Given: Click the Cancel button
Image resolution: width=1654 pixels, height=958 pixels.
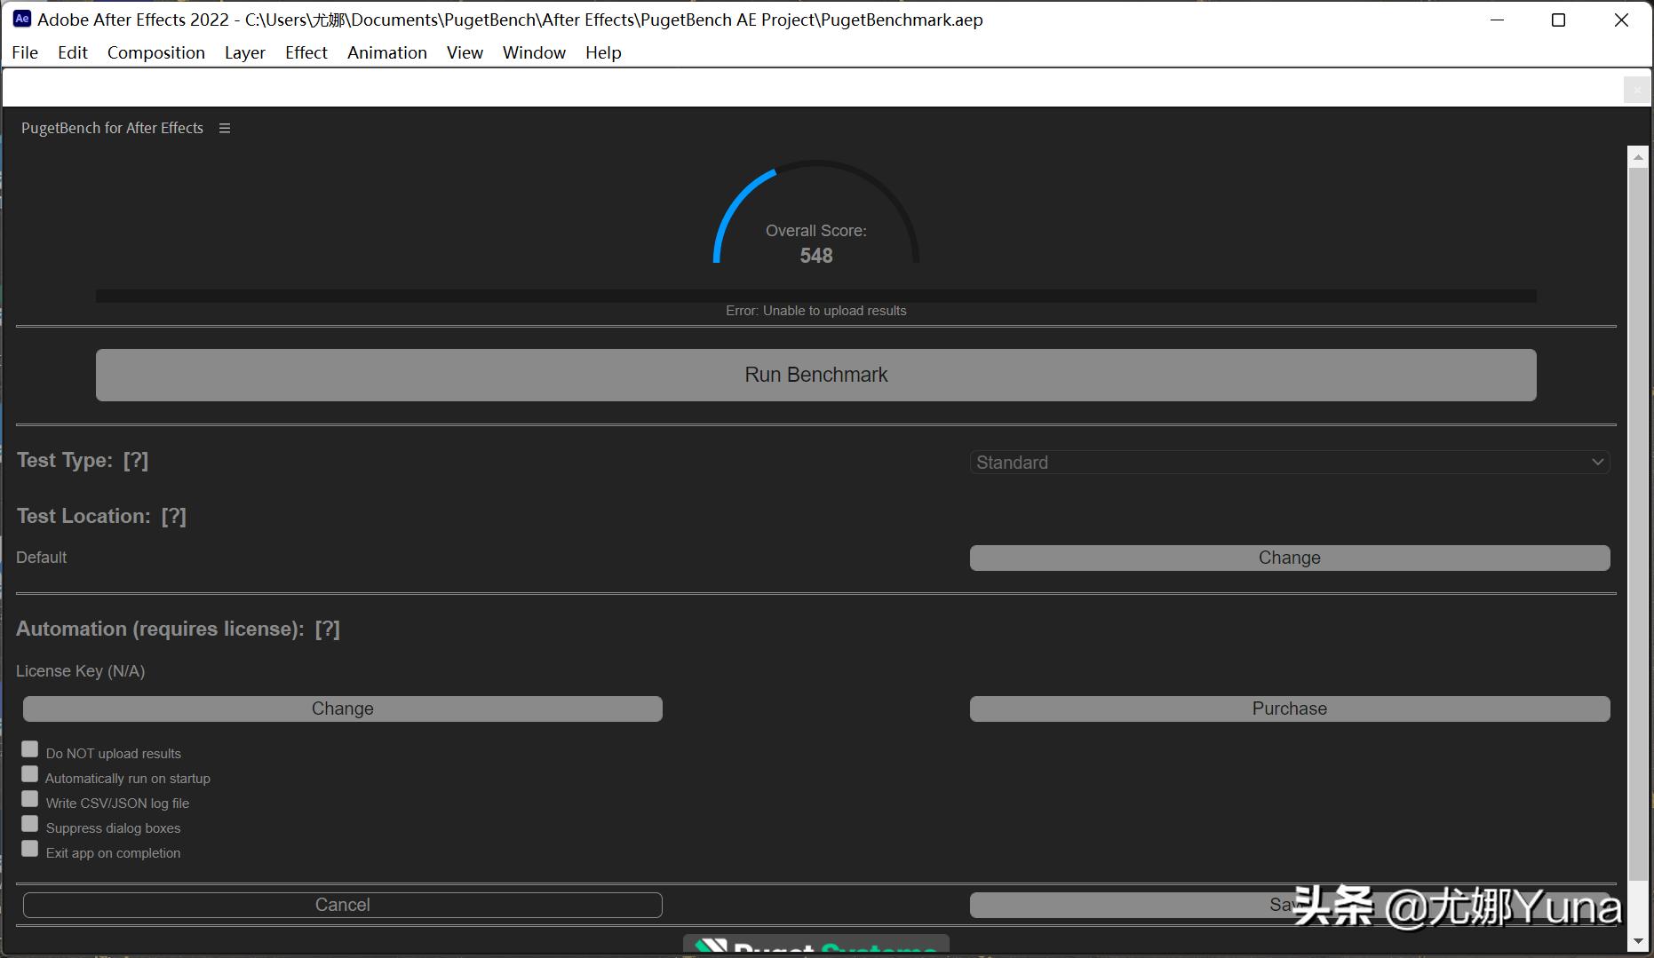Looking at the screenshot, I should coord(343,905).
